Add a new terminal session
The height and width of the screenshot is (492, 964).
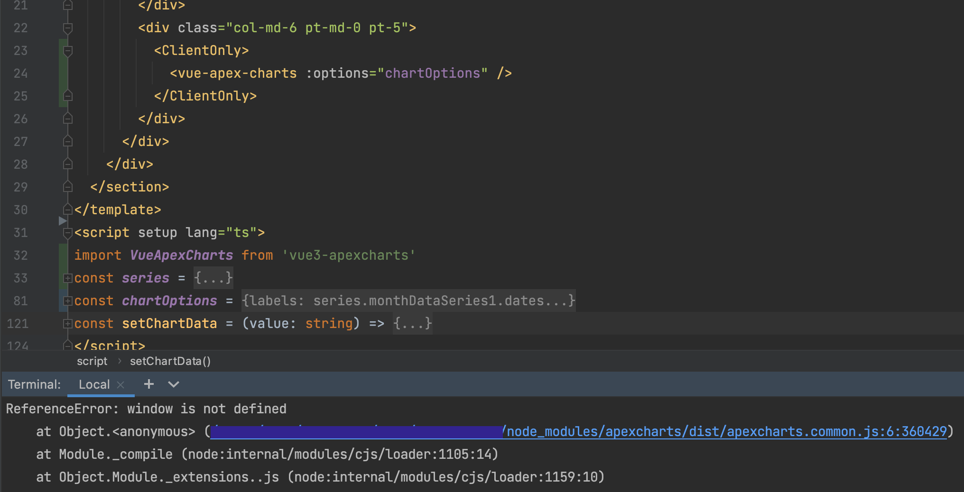pyautogui.click(x=149, y=384)
